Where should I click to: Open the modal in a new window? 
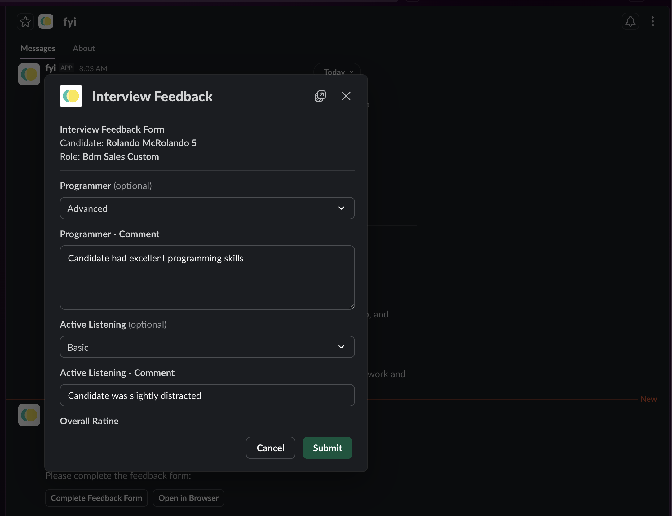(320, 96)
